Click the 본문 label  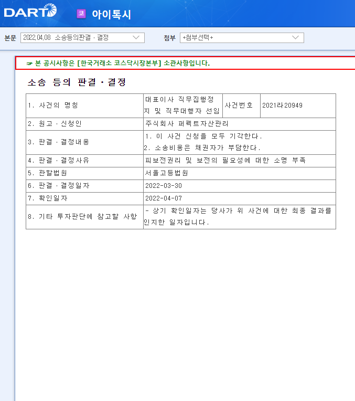click(x=10, y=38)
